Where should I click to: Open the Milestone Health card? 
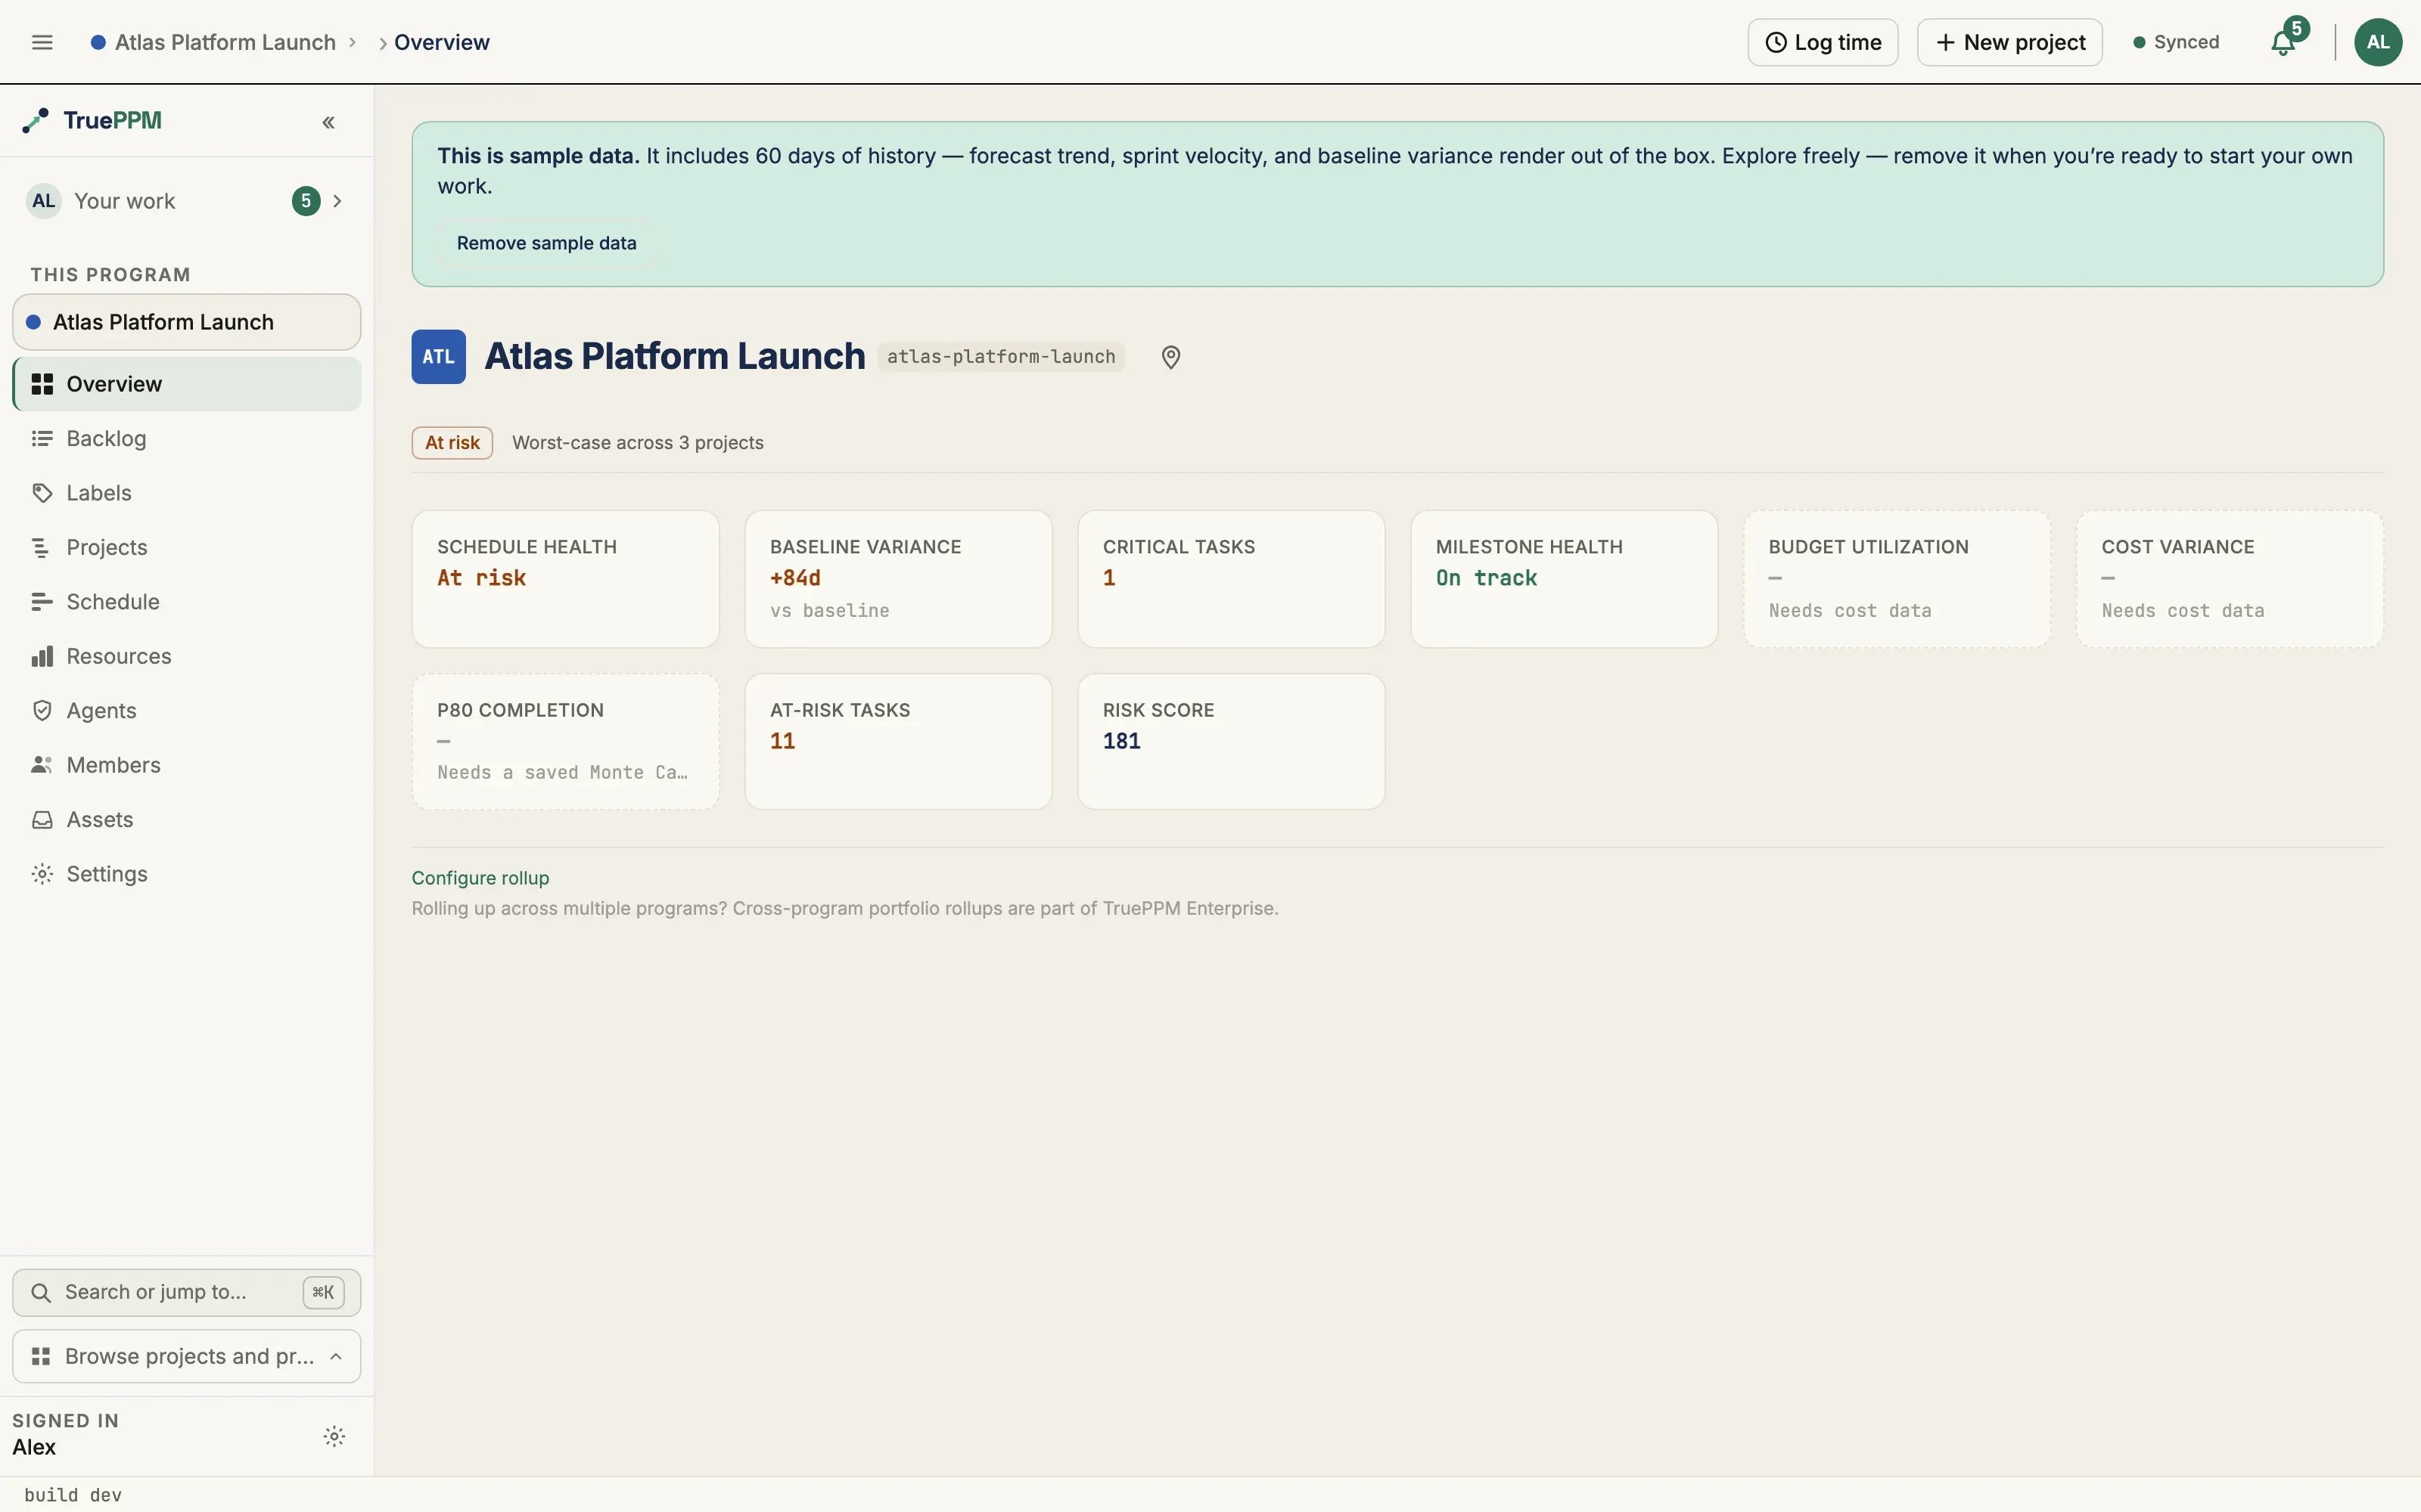coord(1564,579)
